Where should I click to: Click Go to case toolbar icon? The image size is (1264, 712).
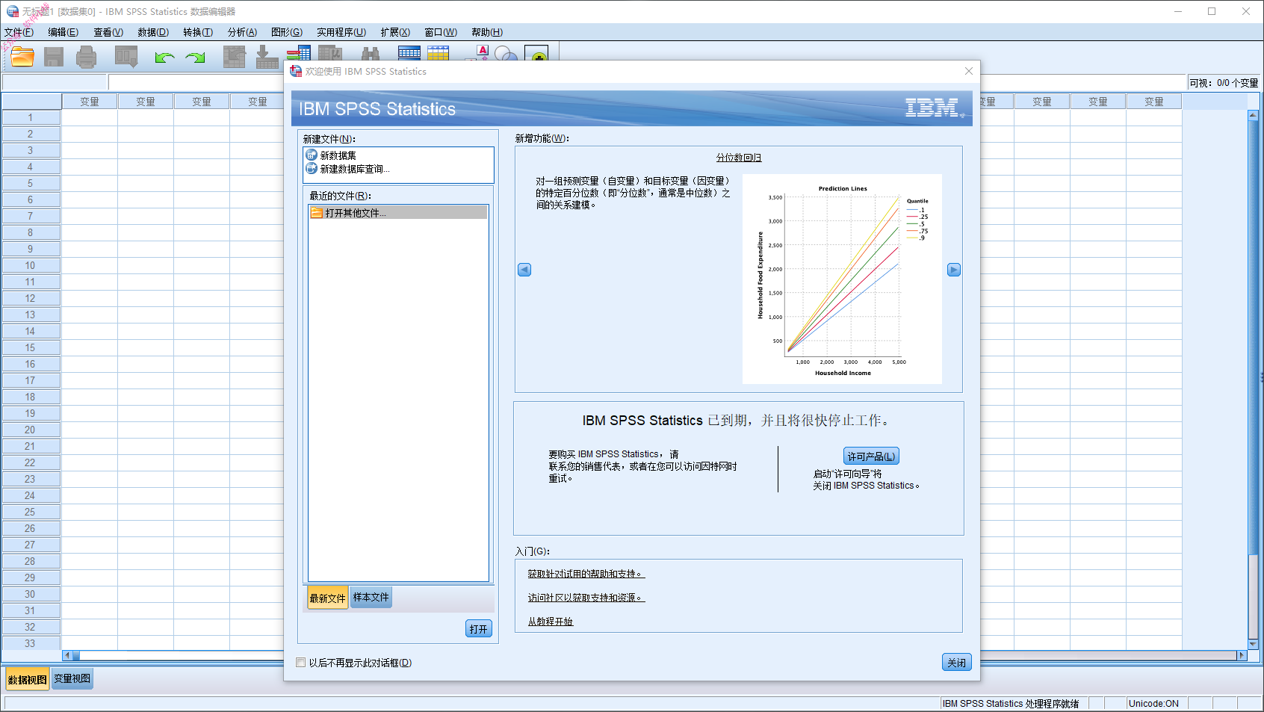coord(235,57)
